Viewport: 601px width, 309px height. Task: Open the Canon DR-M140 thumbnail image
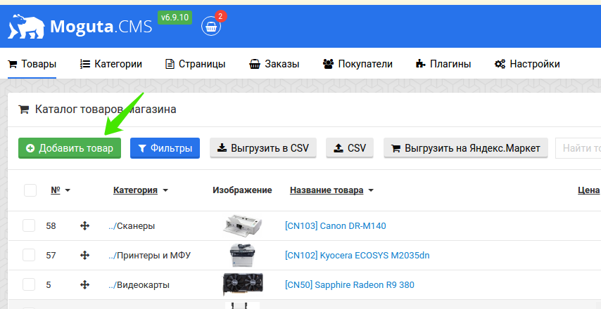pos(242,225)
